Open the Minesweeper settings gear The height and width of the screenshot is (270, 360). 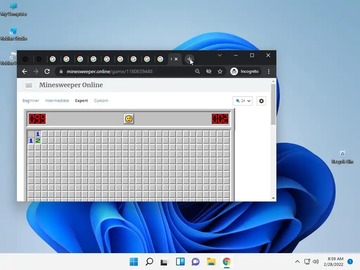[x=261, y=101]
